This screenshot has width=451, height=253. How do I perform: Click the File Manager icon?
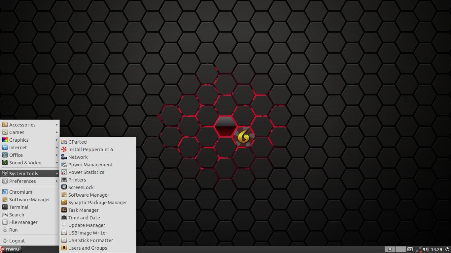pos(5,222)
